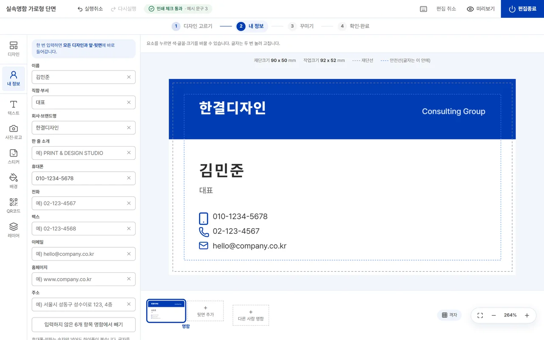Clear the 휴대폰 number field
This screenshot has width=544, height=340.
click(129, 178)
